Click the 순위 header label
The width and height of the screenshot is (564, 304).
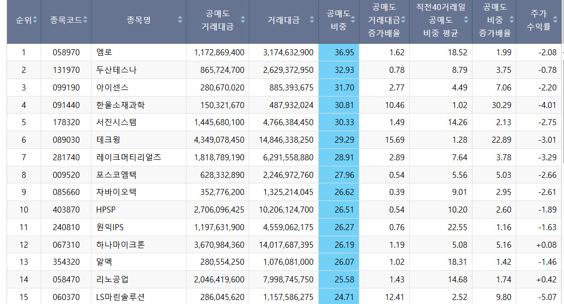[x=24, y=20]
